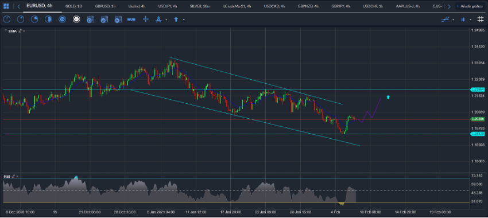Click the RSI 31.070 scale value
Image resolution: width=488 pixels, height=218 pixels.
click(477, 202)
